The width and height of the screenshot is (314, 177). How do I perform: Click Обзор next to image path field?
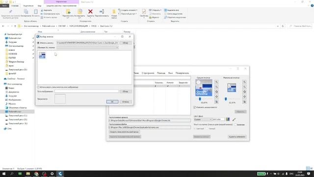point(126,91)
